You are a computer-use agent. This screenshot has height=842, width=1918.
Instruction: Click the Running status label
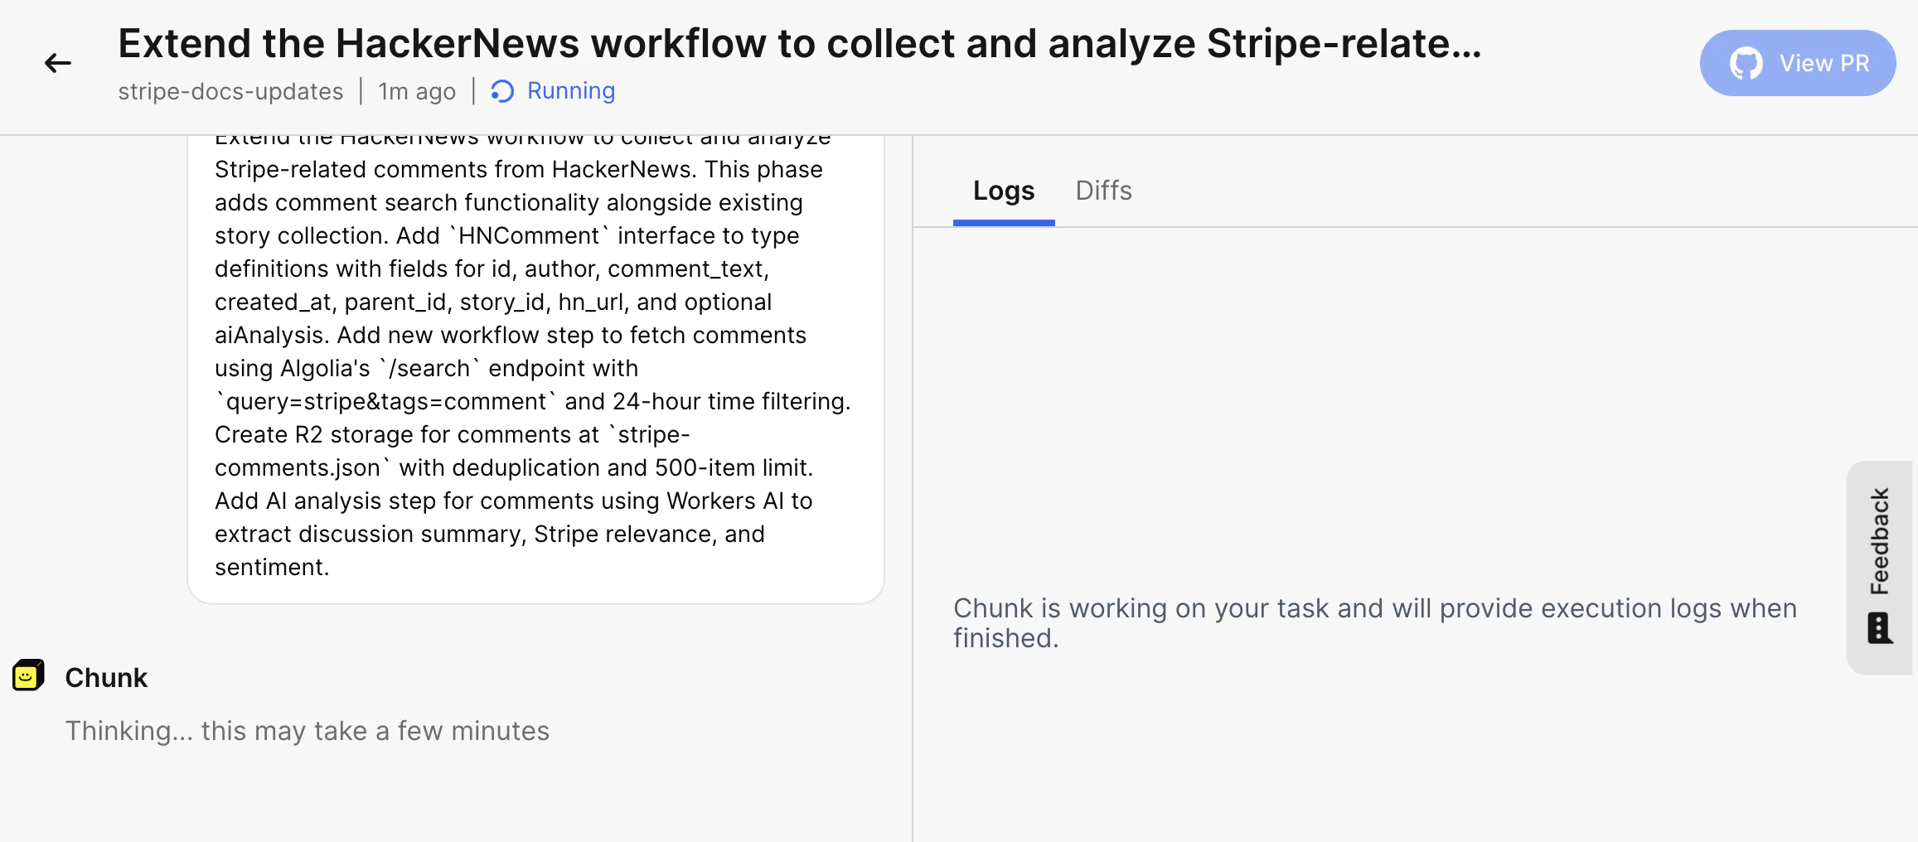pyautogui.click(x=571, y=91)
